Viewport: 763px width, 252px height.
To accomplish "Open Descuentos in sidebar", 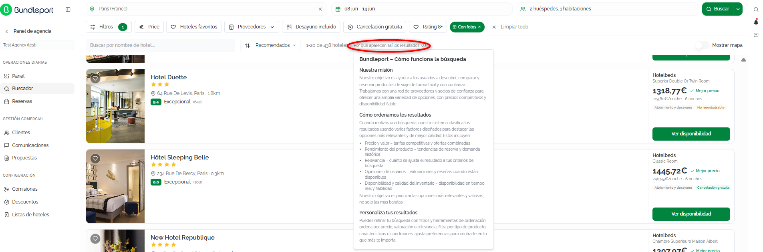I will coord(37,202).
